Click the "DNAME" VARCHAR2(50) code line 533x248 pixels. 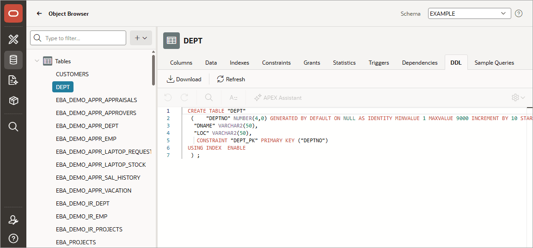(x=226, y=126)
